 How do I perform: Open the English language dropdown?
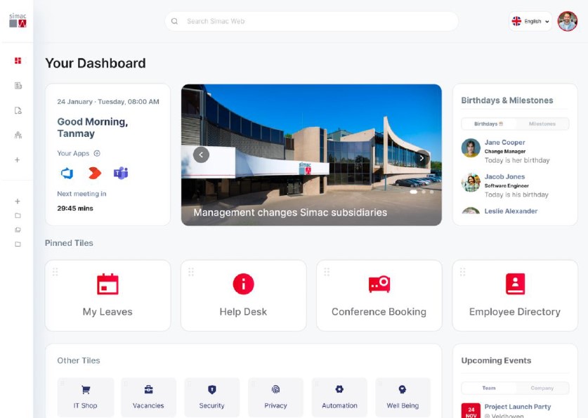pyautogui.click(x=530, y=21)
